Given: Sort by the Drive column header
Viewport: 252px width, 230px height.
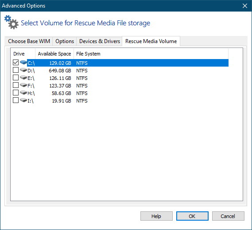Looking at the screenshot, I should click(23, 54).
